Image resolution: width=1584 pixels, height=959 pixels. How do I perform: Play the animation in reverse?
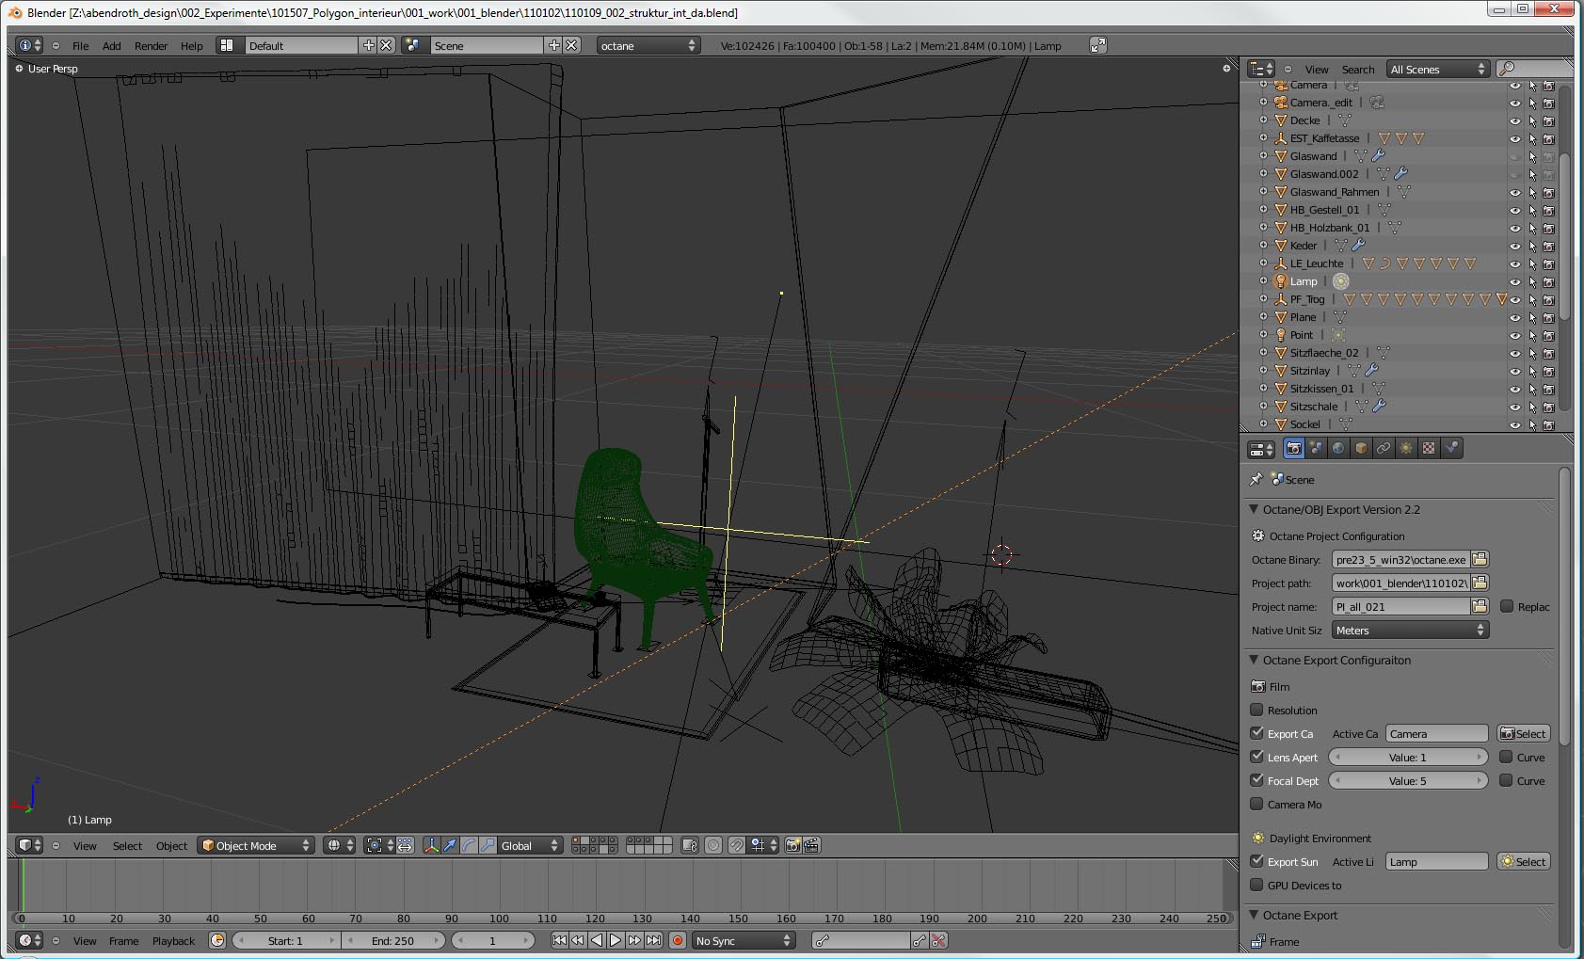pyautogui.click(x=597, y=940)
